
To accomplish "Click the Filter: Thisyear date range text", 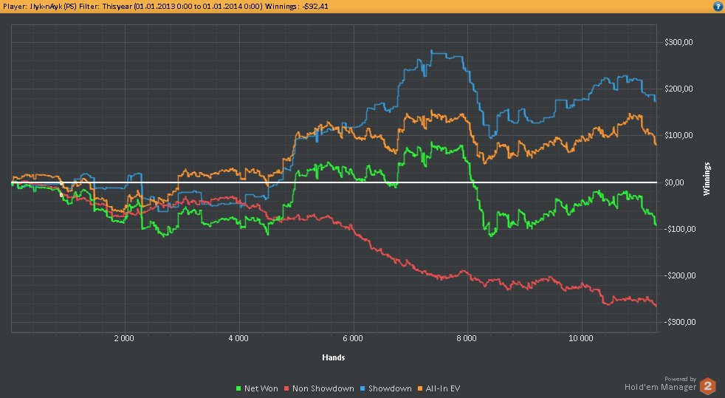I will click(171, 7).
